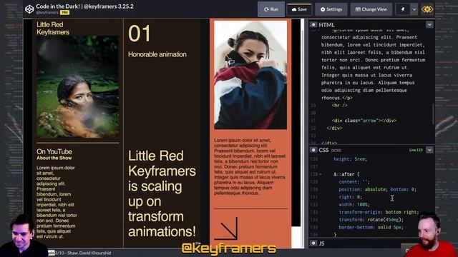Screen dimensions: 458x257
Task: Click Honorable animation text
Action: (157, 54)
